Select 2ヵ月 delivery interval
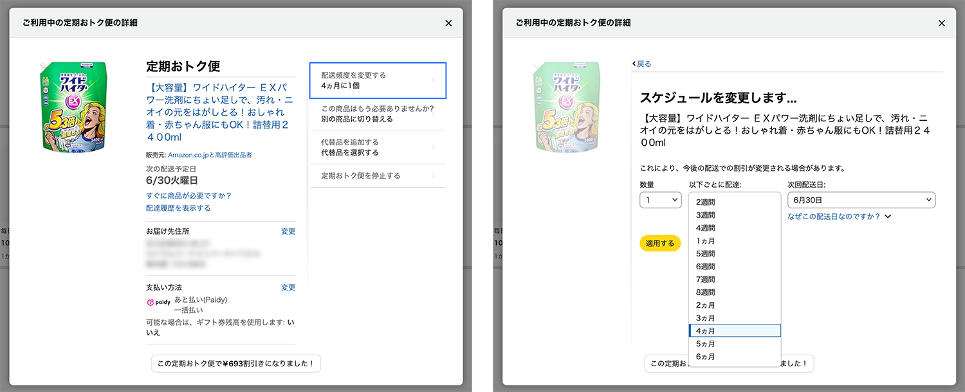The image size is (965, 392). point(735,305)
